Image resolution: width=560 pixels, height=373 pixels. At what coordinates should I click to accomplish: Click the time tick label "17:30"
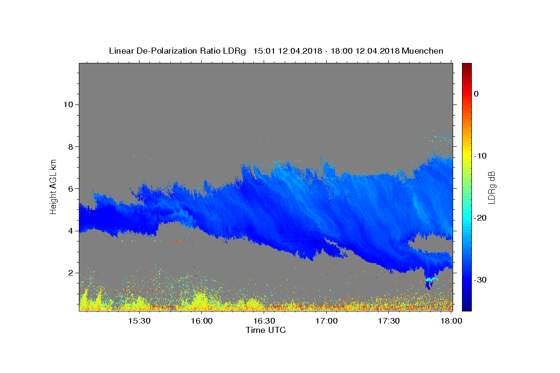pyautogui.click(x=389, y=321)
